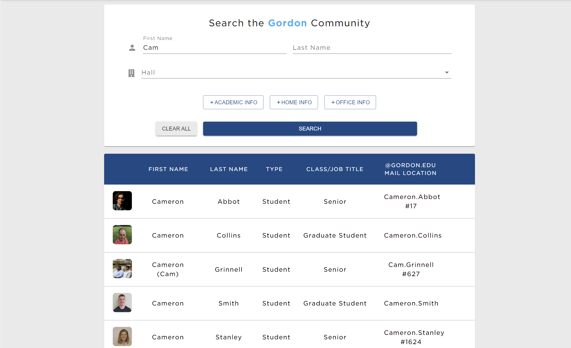This screenshot has height=348, width=571.
Task: Expand the Office Info section
Action: 350,102
